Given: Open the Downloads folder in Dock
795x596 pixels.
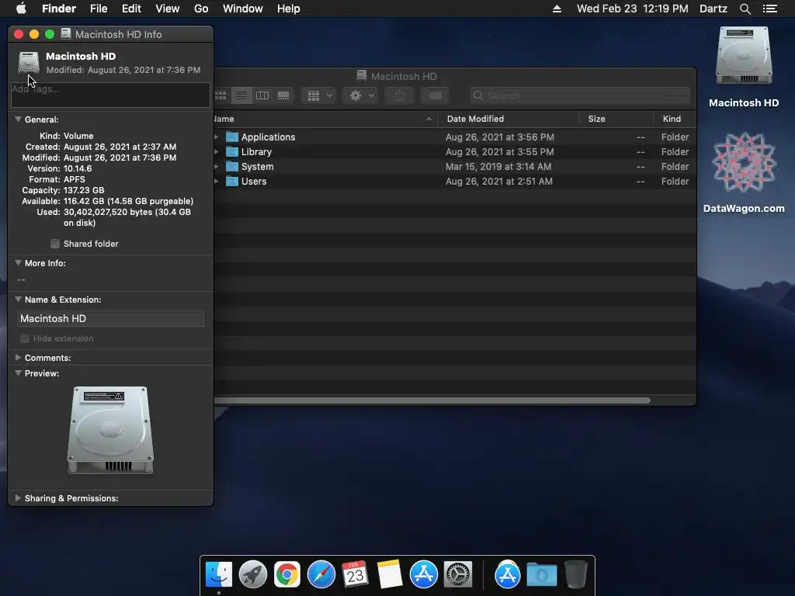Looking at the screenshot, I should [541, 575].
